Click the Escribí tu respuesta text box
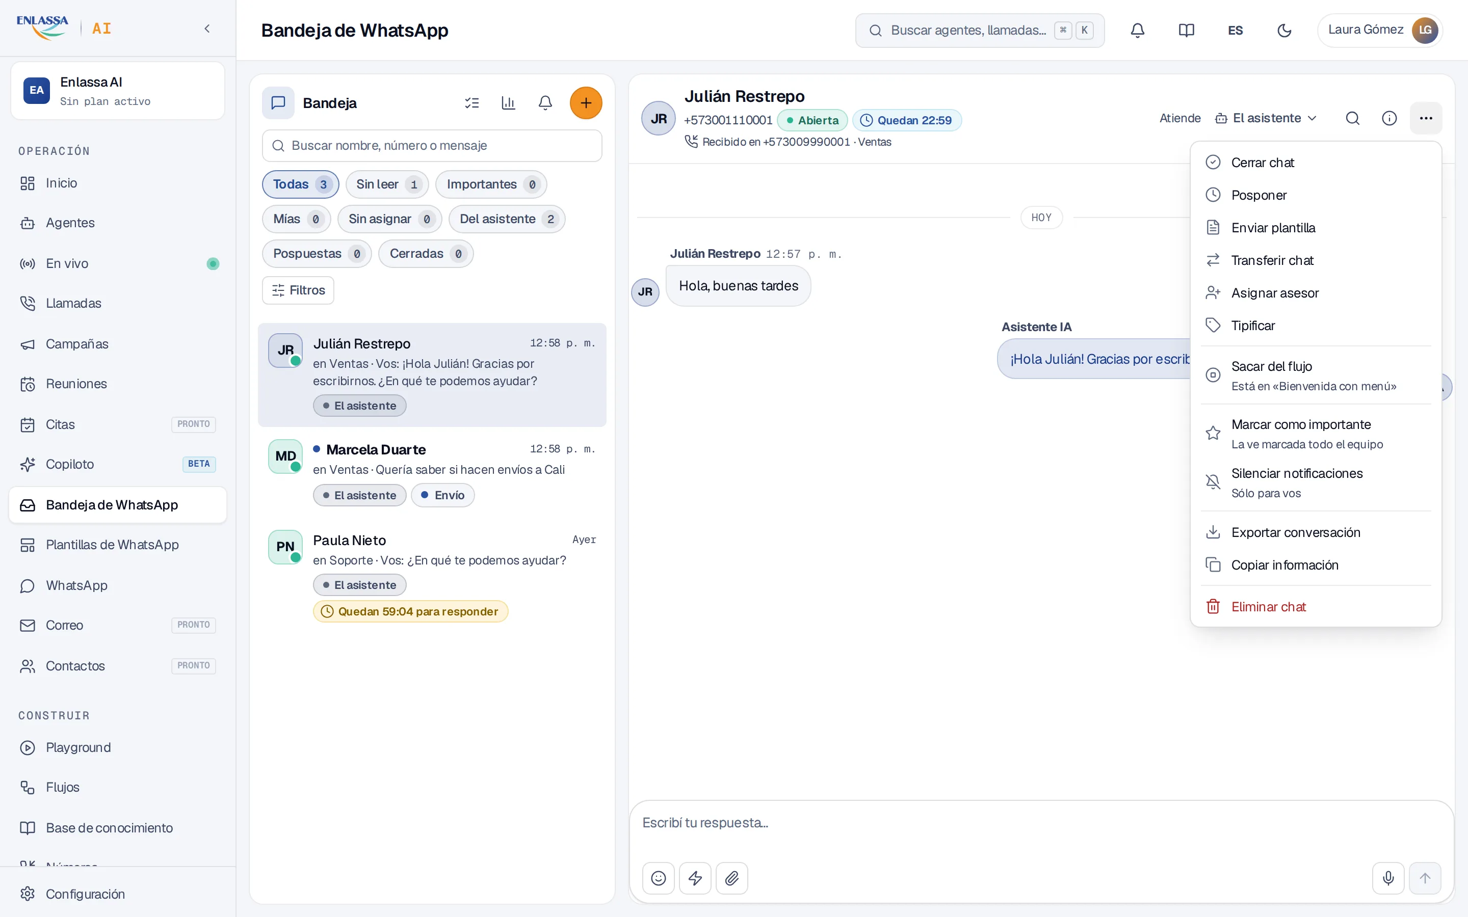This screenshot has height=917, width=1468. click(1041, 823)
